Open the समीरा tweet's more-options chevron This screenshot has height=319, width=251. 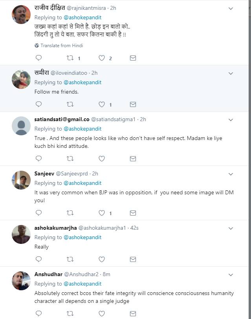point(231,74)
